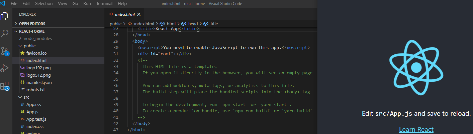473x134 pixels.
Task: Open the Terminal menu
Action: pos(104,3)
